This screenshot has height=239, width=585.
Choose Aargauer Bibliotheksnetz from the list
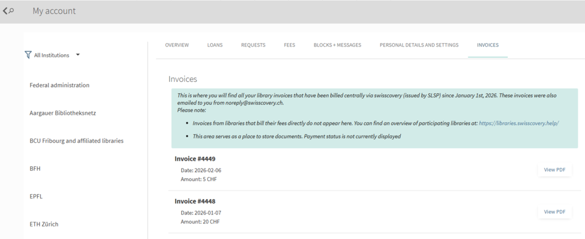pyautogui.click(x=63, y=113)
